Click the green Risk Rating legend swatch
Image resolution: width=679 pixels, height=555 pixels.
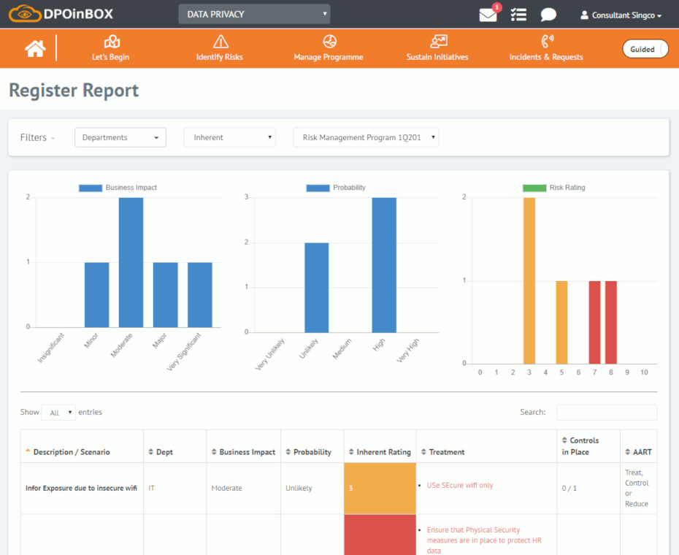click(534, 188)
